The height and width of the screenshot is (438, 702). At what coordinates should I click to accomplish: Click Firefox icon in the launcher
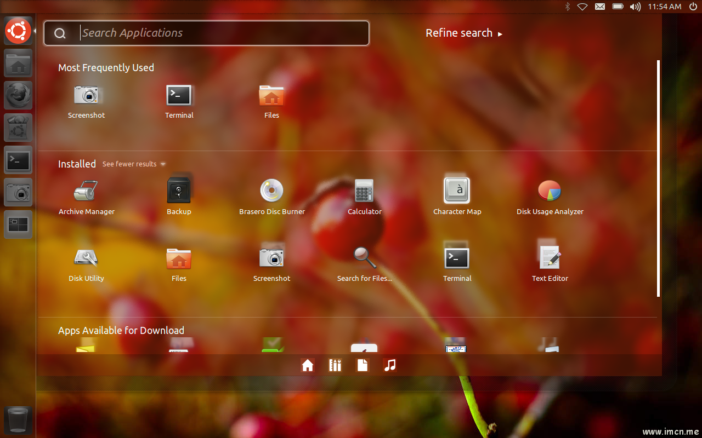[x=18, y=95]
